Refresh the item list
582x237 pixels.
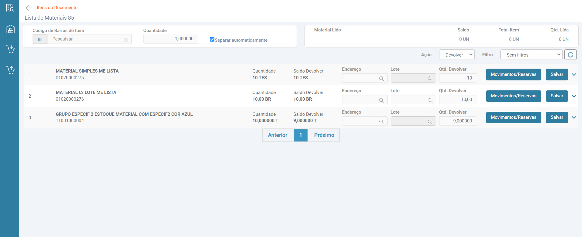[x=570, y=55]
